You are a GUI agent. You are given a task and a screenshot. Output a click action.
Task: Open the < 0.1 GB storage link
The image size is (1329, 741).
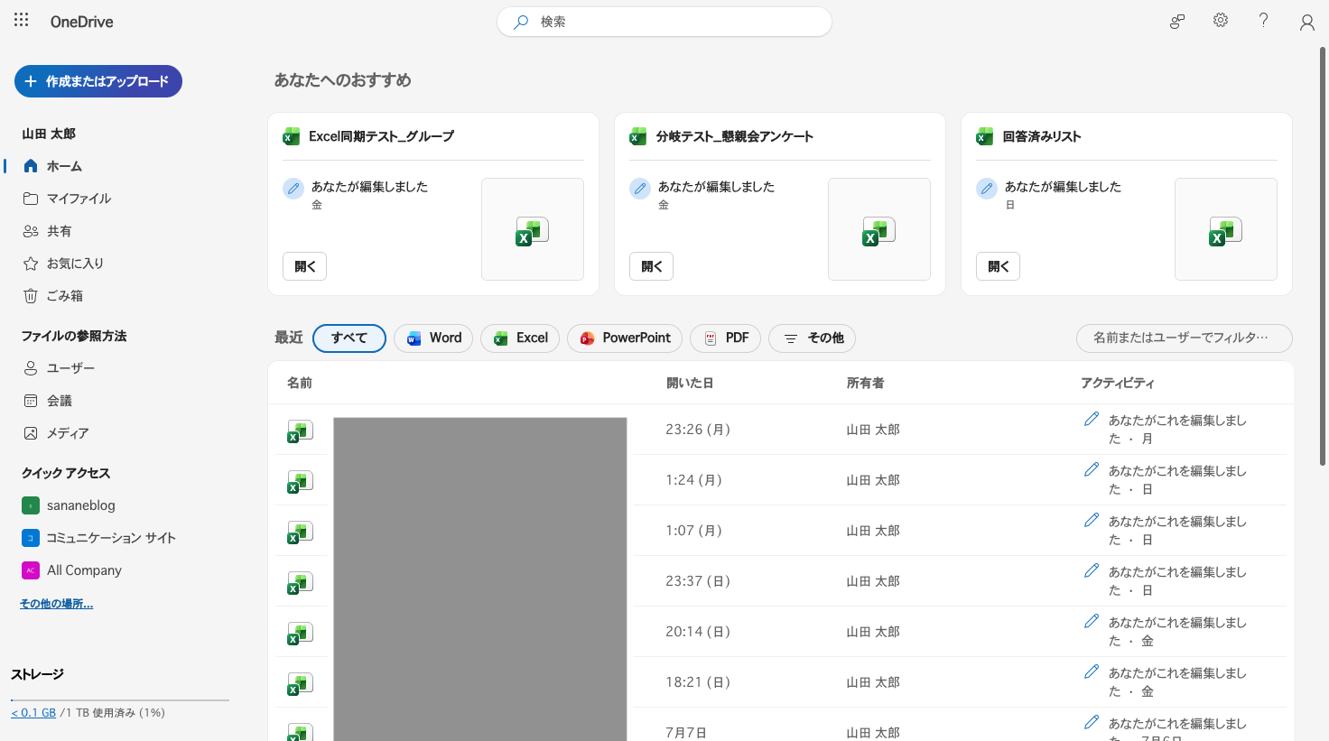point(33,713)
